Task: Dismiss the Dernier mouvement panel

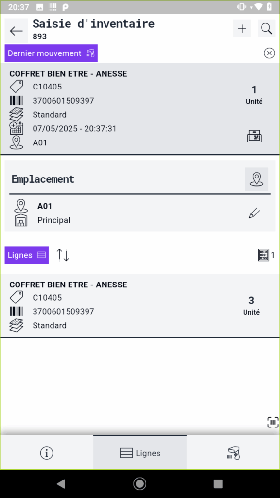Action: pos(269,53)
